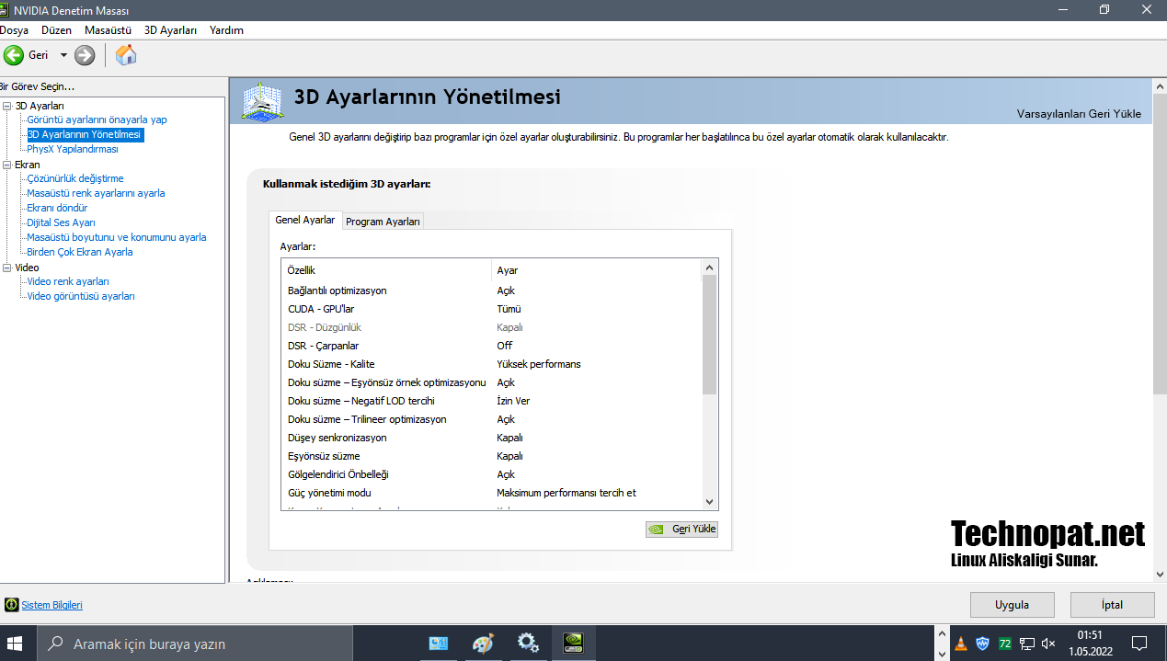Collapse the Ekran tree node
The image size is (1167, 661).
click(x=7, y=165)
